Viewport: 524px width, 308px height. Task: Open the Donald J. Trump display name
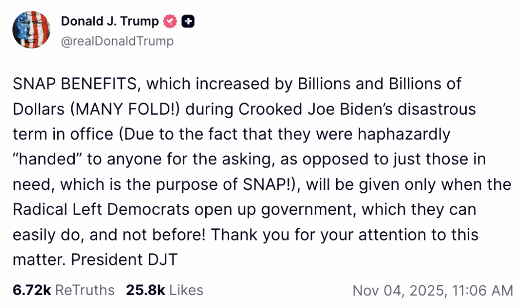[110, 21]
